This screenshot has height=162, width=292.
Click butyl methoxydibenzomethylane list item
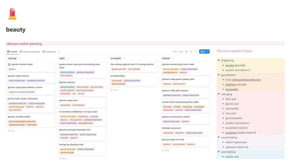(243, 80)
